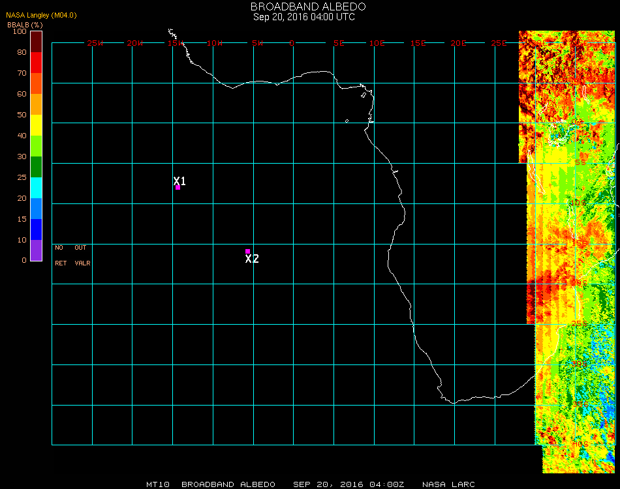Select the dark red 80-100 colorbar swatch
The width and height of the screenshot is (620, 489).
36,42
